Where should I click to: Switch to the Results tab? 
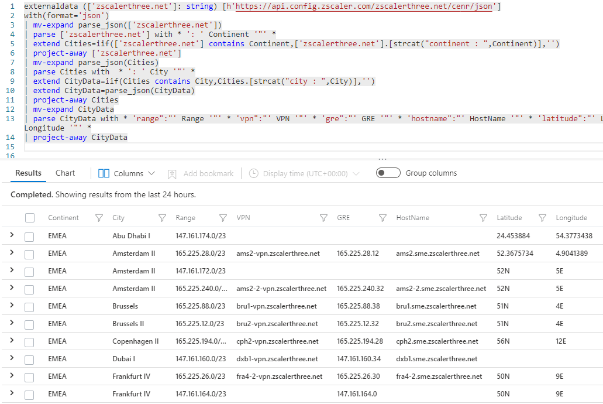pyautogui.click(x=28, y=173)
